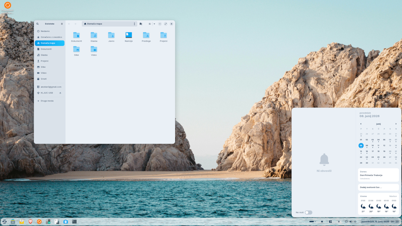This screenshot has height=226, width=402.
Task: Click the taskbar clock and date
Action: pos(380,222)
